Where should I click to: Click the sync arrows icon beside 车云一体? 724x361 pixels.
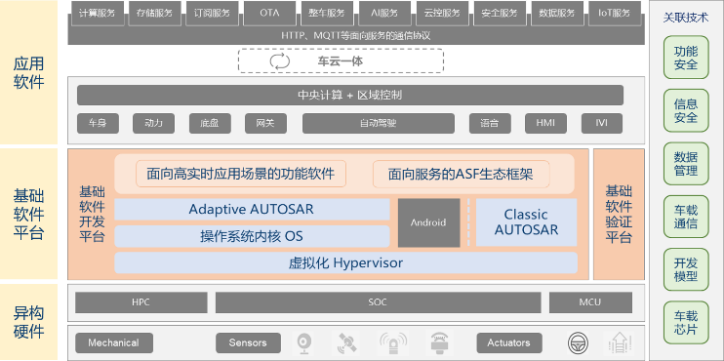point(279,61)
